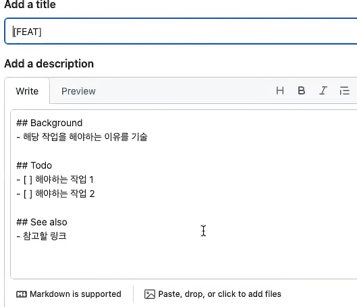Click the Markdown logo icon
The width and height of the screenshot is (357, 307).
22,294
